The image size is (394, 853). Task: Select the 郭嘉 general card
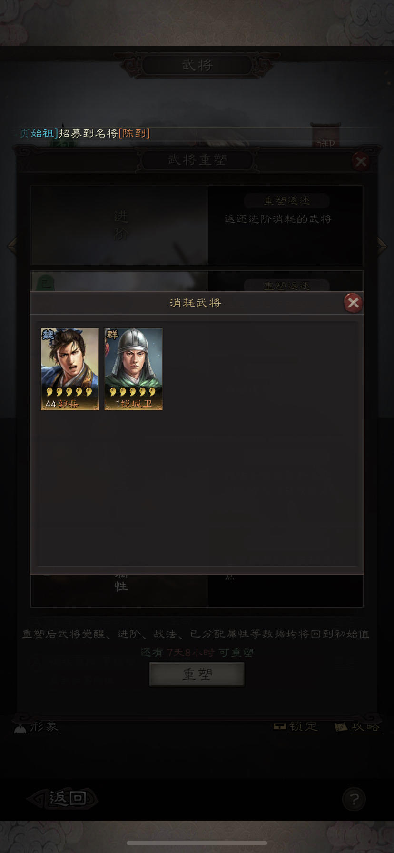tap(70, 369)
